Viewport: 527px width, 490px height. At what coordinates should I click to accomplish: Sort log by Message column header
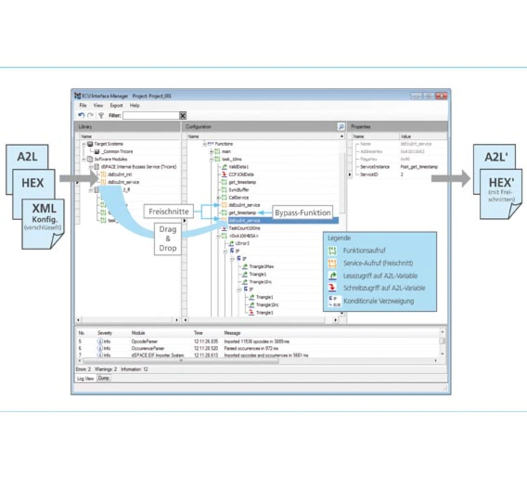pyautogui.click(x=232, y=333)
